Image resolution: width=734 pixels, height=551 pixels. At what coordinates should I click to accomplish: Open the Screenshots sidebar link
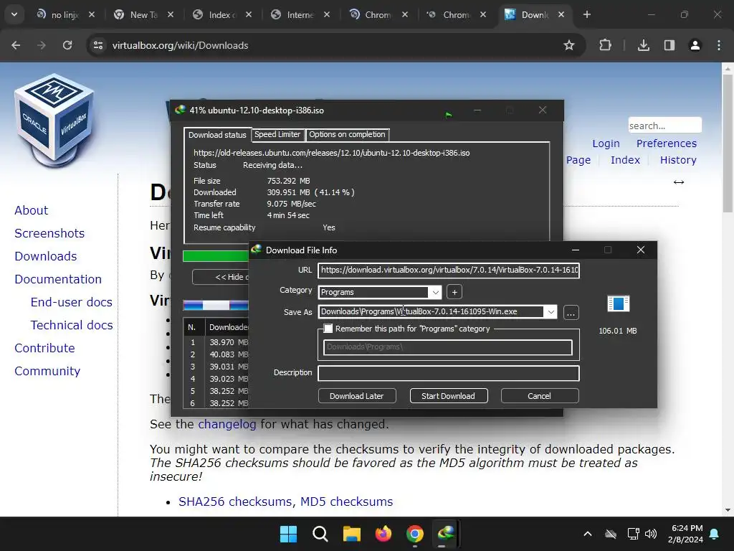[x=49, y=233]
